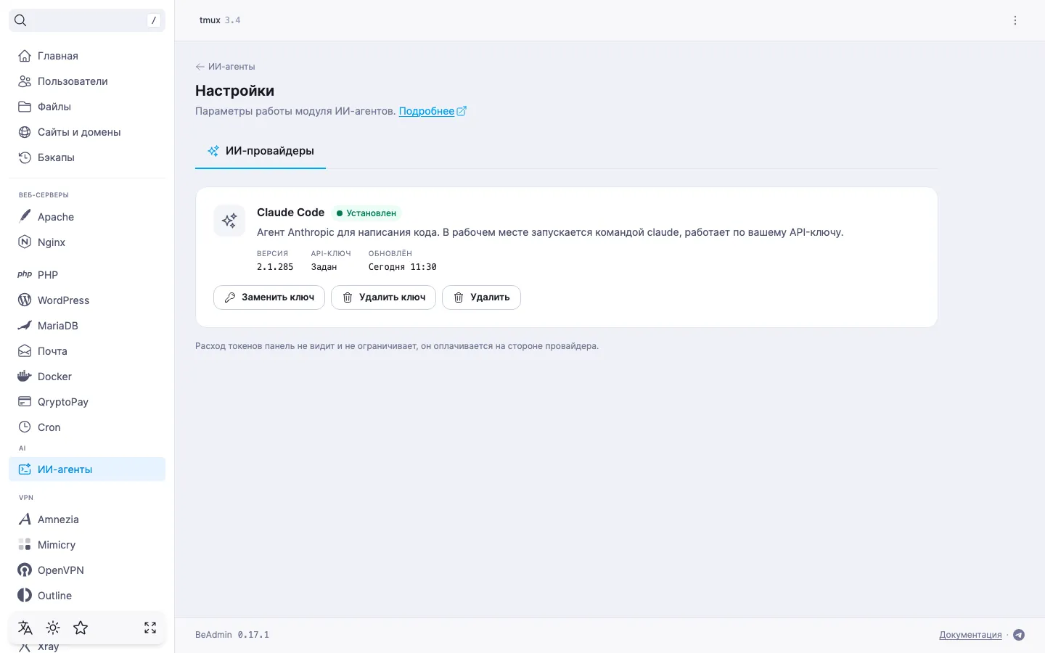This screenshot has height=653, width=1045.
Task: Click BeAdmin 0.17.1 version text
Action: [x=232, y=635]
